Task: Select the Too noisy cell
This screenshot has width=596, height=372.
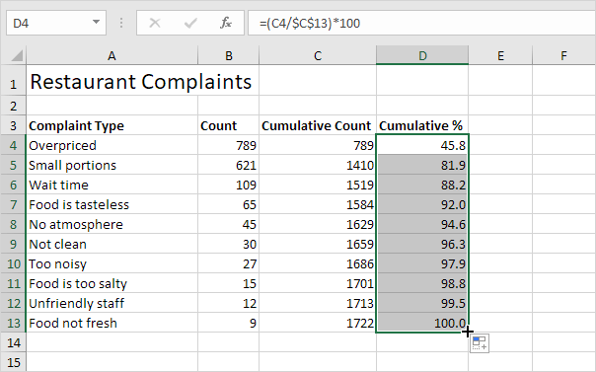Action: pos(112,263)
